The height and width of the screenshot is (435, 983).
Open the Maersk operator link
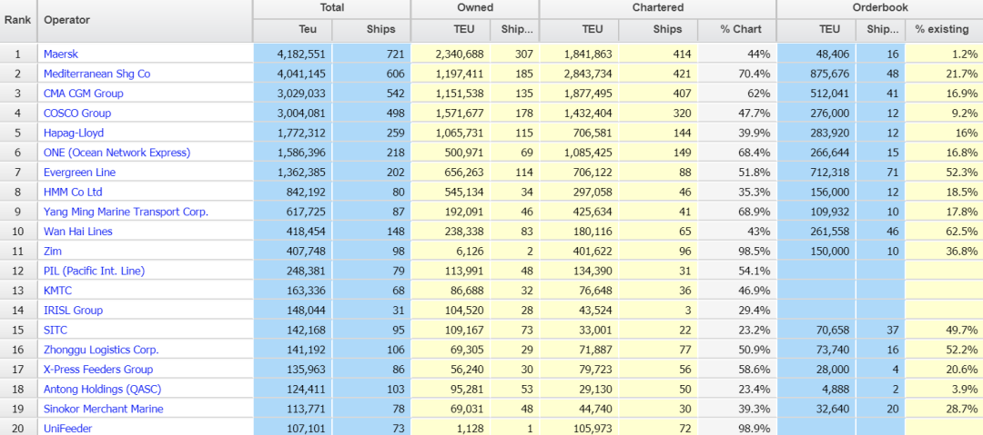(61, 54)
